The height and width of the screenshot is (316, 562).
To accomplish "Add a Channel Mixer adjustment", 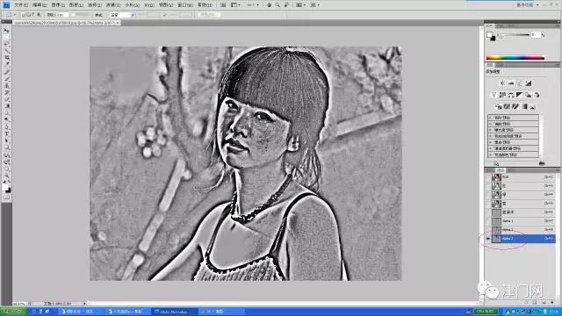I will (x=537, y=95).
